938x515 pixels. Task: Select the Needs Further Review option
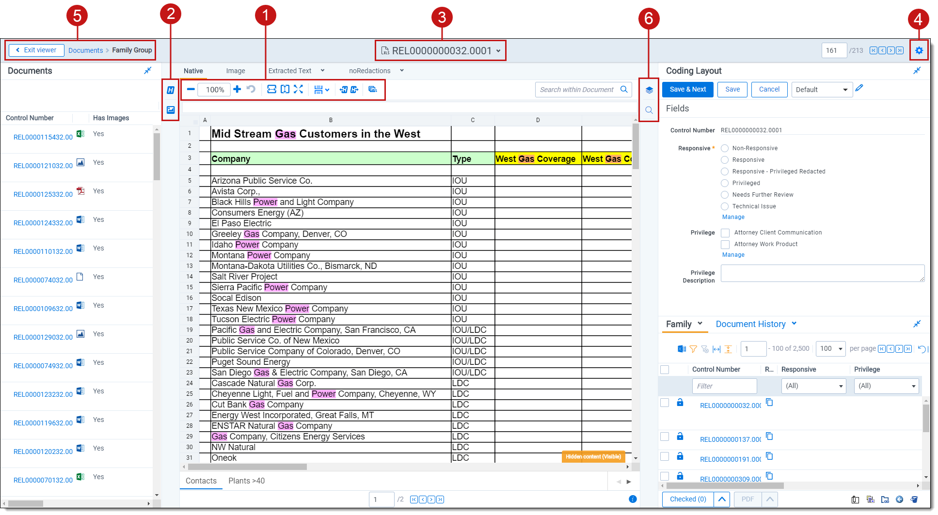tap(725, 195)
